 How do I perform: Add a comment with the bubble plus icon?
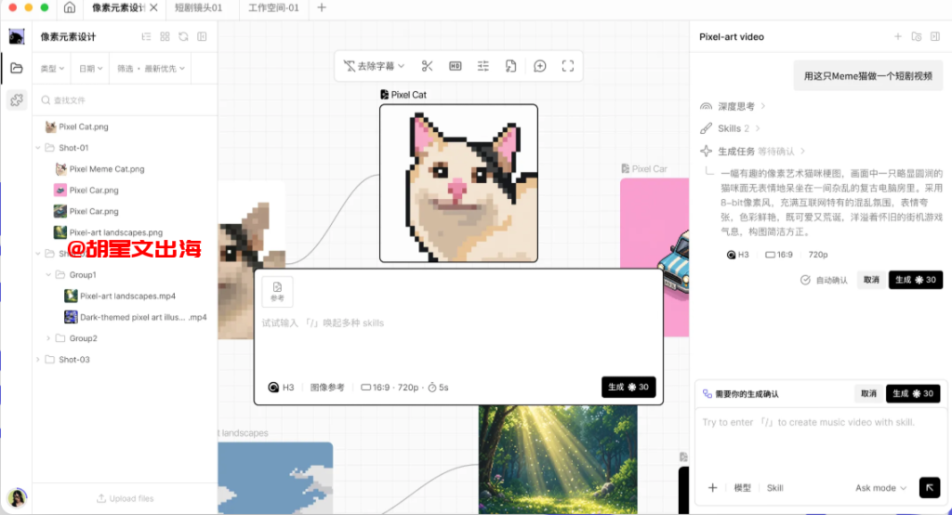point(540,66)
